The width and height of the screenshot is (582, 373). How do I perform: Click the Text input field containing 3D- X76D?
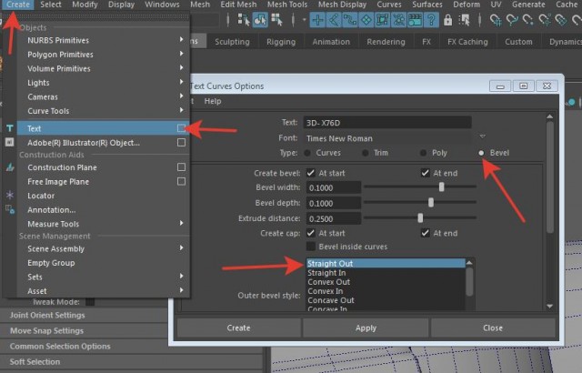coord(387,123)
